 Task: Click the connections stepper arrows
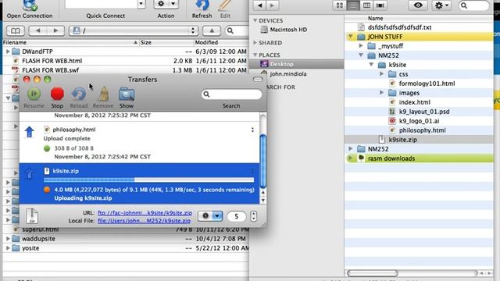coord(253,216)
